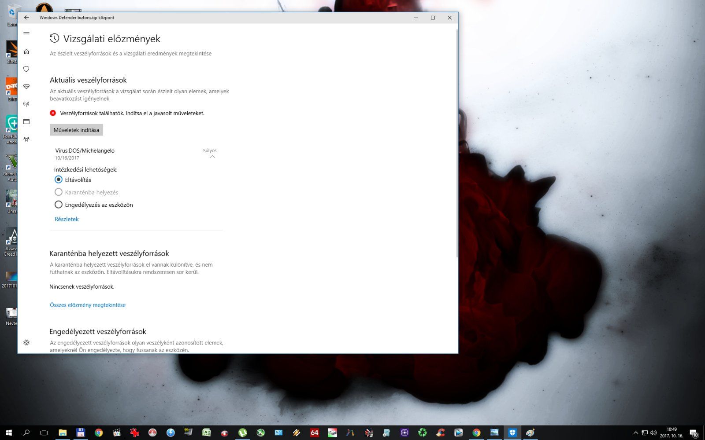Open the Paint palette taskbar icon

click(x=530, y=433)
